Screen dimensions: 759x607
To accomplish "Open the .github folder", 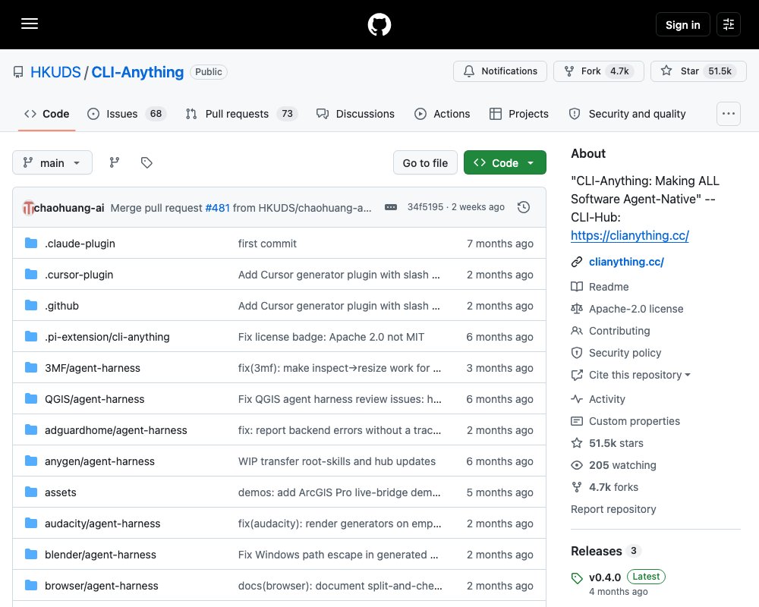I will pos(62,306).
